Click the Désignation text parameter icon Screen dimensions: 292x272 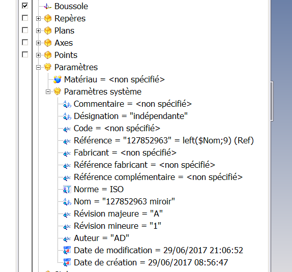pos(67,116)
